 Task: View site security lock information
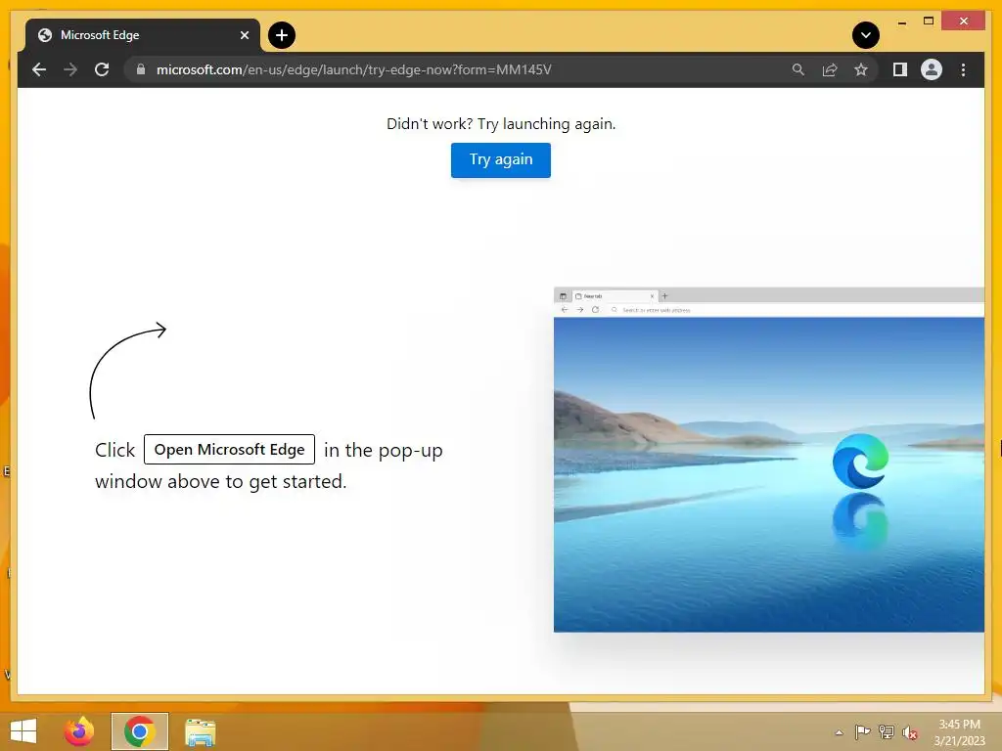[x=141, y=69]
